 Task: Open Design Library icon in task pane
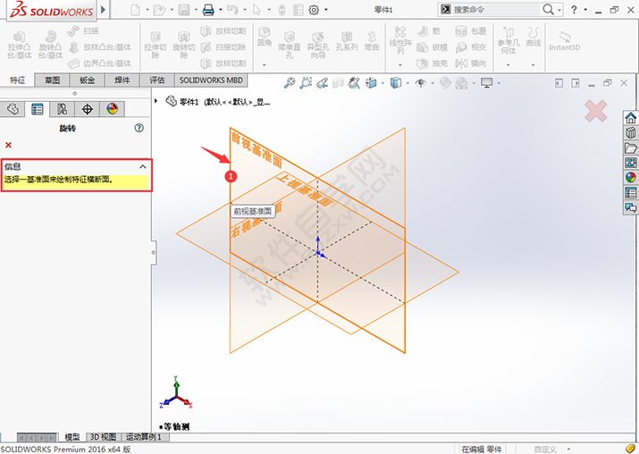pos(630,133)
